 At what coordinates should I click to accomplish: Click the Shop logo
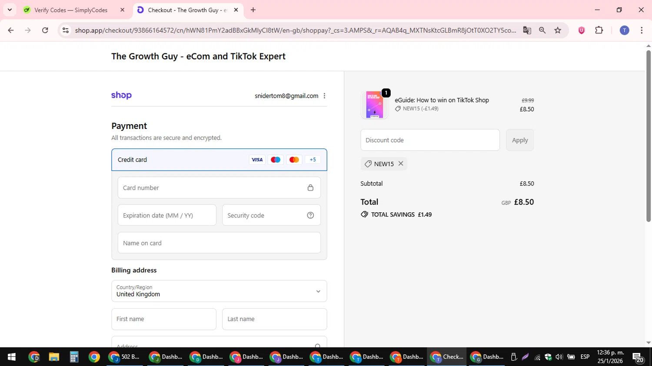[x=121, y=96]
